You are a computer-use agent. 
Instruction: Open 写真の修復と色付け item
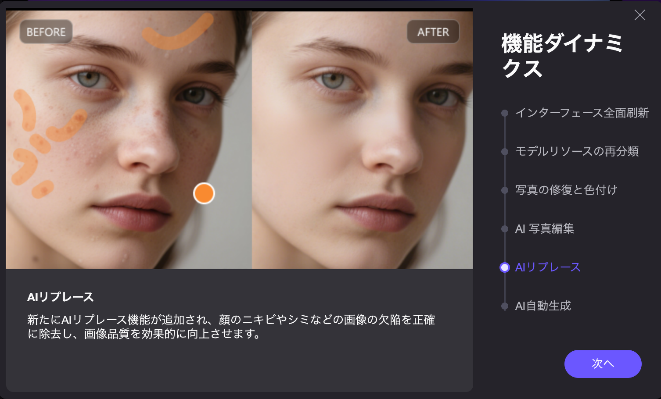click(566, 190)
